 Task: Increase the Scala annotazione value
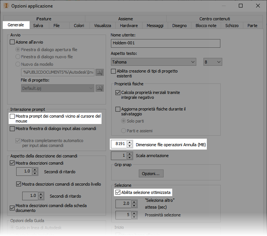click(x=130, y=154)
